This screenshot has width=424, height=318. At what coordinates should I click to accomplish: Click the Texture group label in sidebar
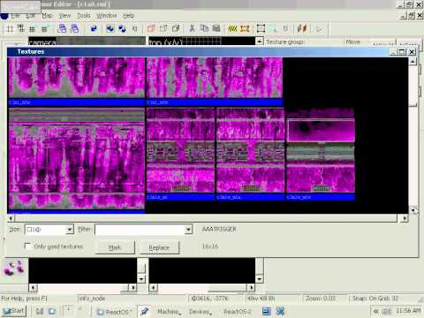pyautogui.click(x=285, y=42)
